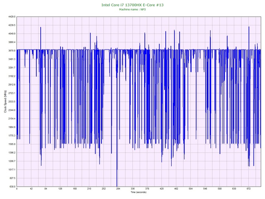Click the 'Machine name : NP5' subtitle
Image resolution: width=265 pixels, height=199 pixels.
point(132,9)
